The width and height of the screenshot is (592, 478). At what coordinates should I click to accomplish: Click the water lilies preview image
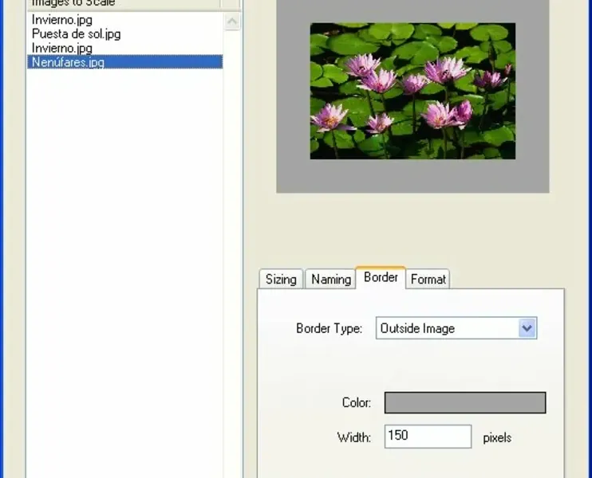(x=412, y=91)
